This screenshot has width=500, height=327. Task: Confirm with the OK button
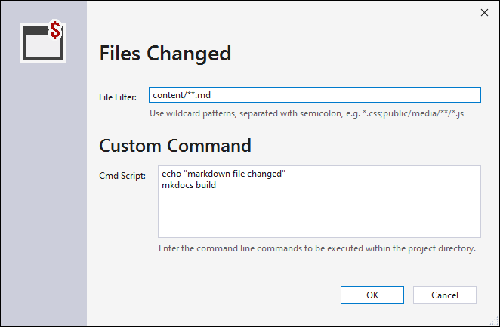point(372,295)
